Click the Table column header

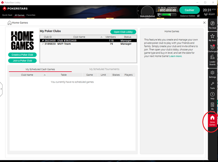coord(64,75)
